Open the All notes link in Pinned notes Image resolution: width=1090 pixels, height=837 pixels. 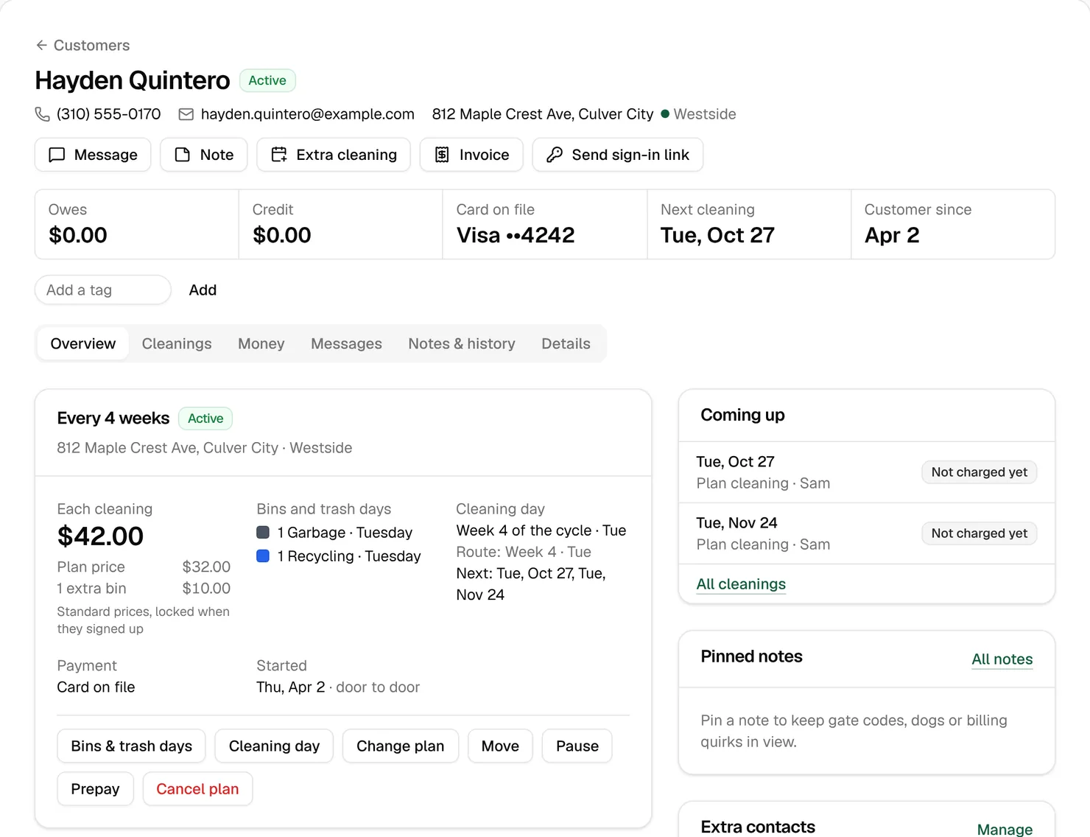tap(1002, 659)
